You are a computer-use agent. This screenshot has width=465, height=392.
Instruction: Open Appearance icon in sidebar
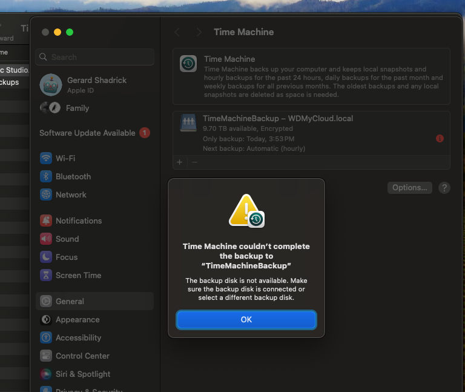46,319
